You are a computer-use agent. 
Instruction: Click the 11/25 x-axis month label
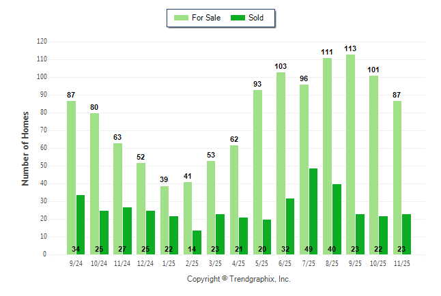[402, 262]
